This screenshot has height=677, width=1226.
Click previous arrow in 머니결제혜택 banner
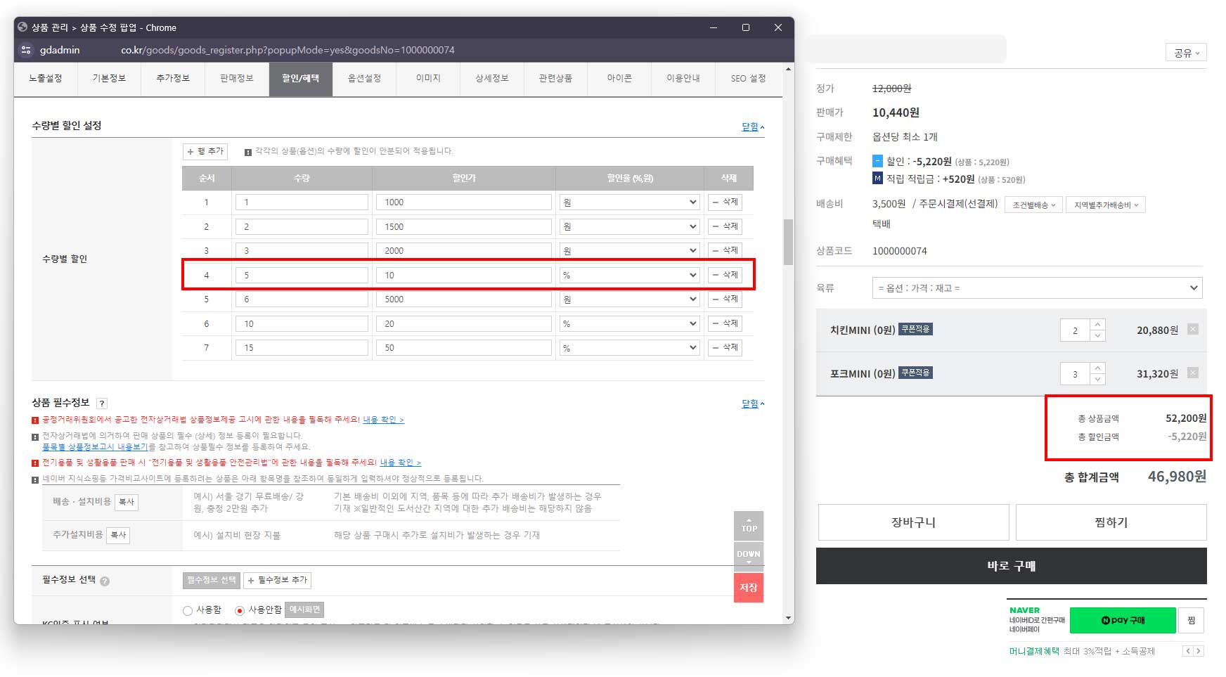coord(1188,651)
